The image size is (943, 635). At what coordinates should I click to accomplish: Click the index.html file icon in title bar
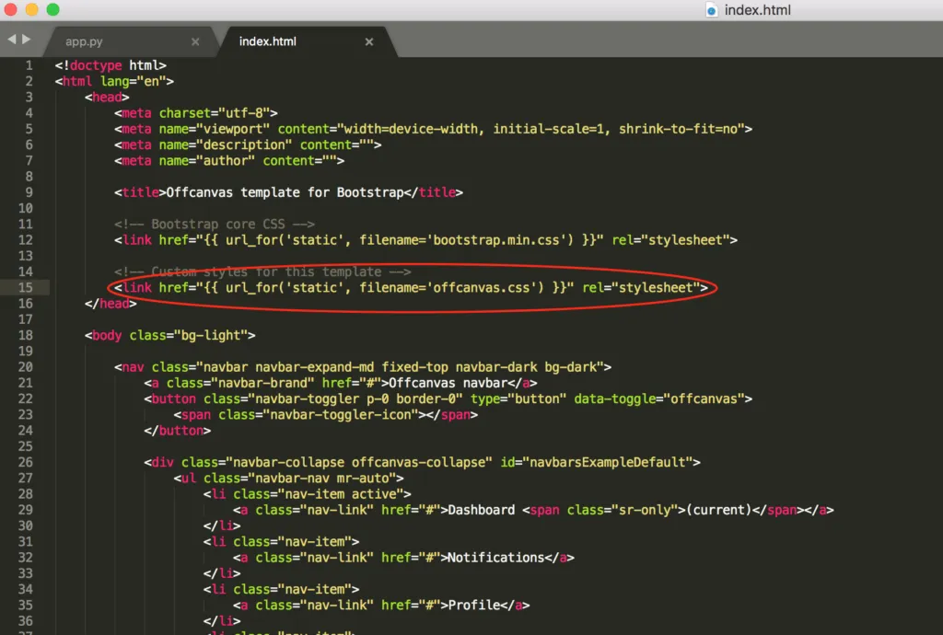tap(712, 10)
